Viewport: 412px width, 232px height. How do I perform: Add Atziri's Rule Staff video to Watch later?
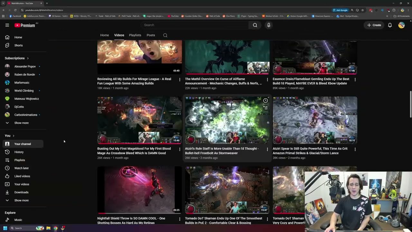click(x=266, y=101)
